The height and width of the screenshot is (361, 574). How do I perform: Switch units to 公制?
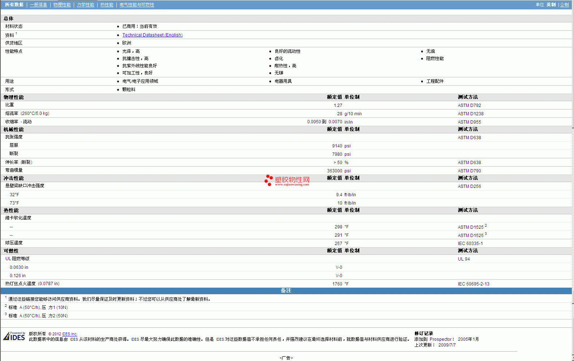(x=564, y=5)
